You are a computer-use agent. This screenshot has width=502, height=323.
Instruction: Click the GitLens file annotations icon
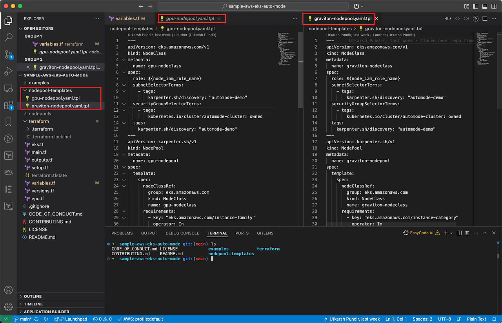[476, 18]
